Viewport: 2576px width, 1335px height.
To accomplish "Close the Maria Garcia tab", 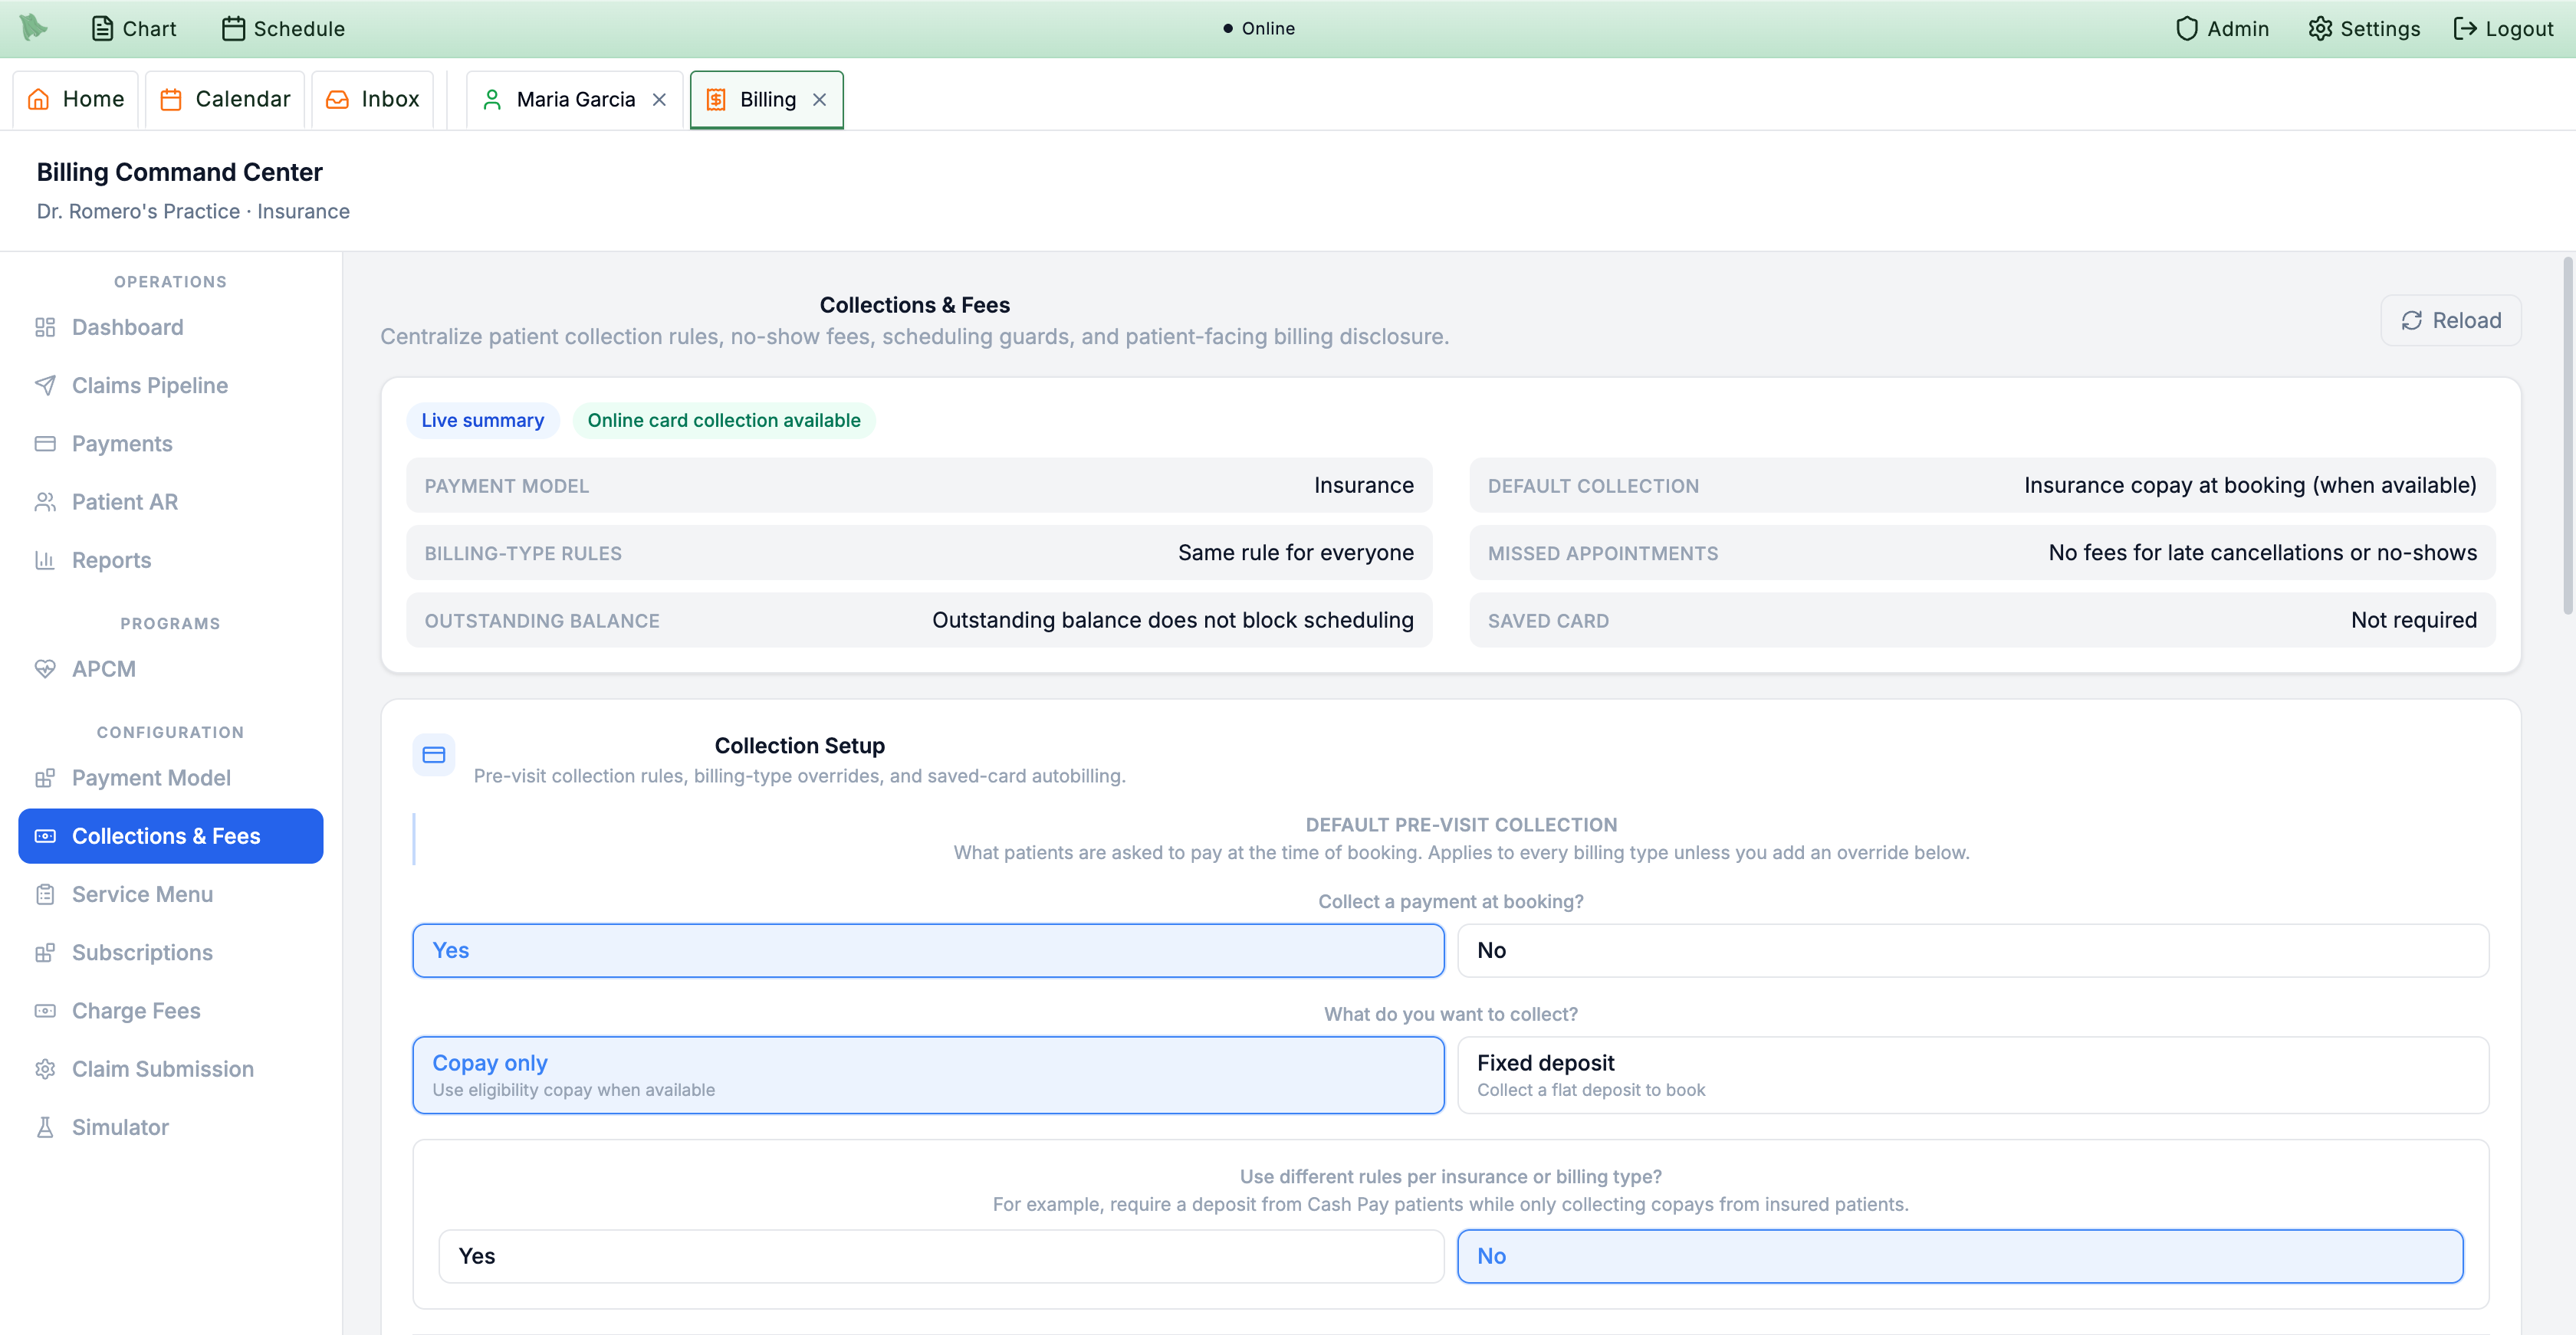I will [659, 99].
